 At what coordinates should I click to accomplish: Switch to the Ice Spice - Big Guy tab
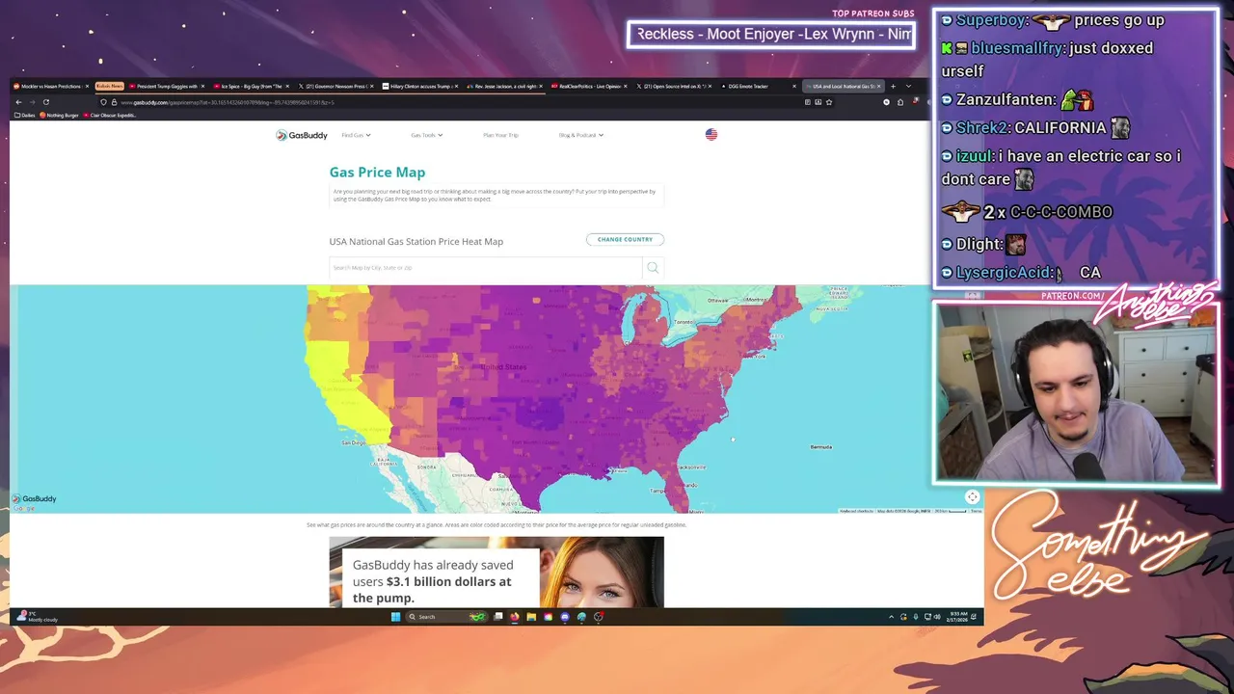(x=251, y=86)
